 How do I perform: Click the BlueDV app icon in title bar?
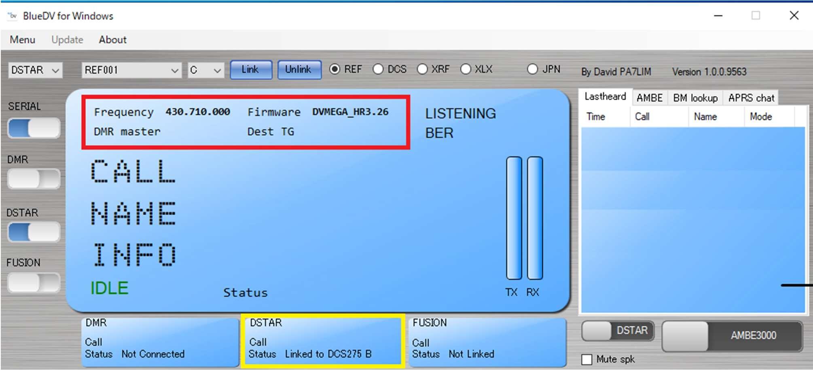pos(12,16)
